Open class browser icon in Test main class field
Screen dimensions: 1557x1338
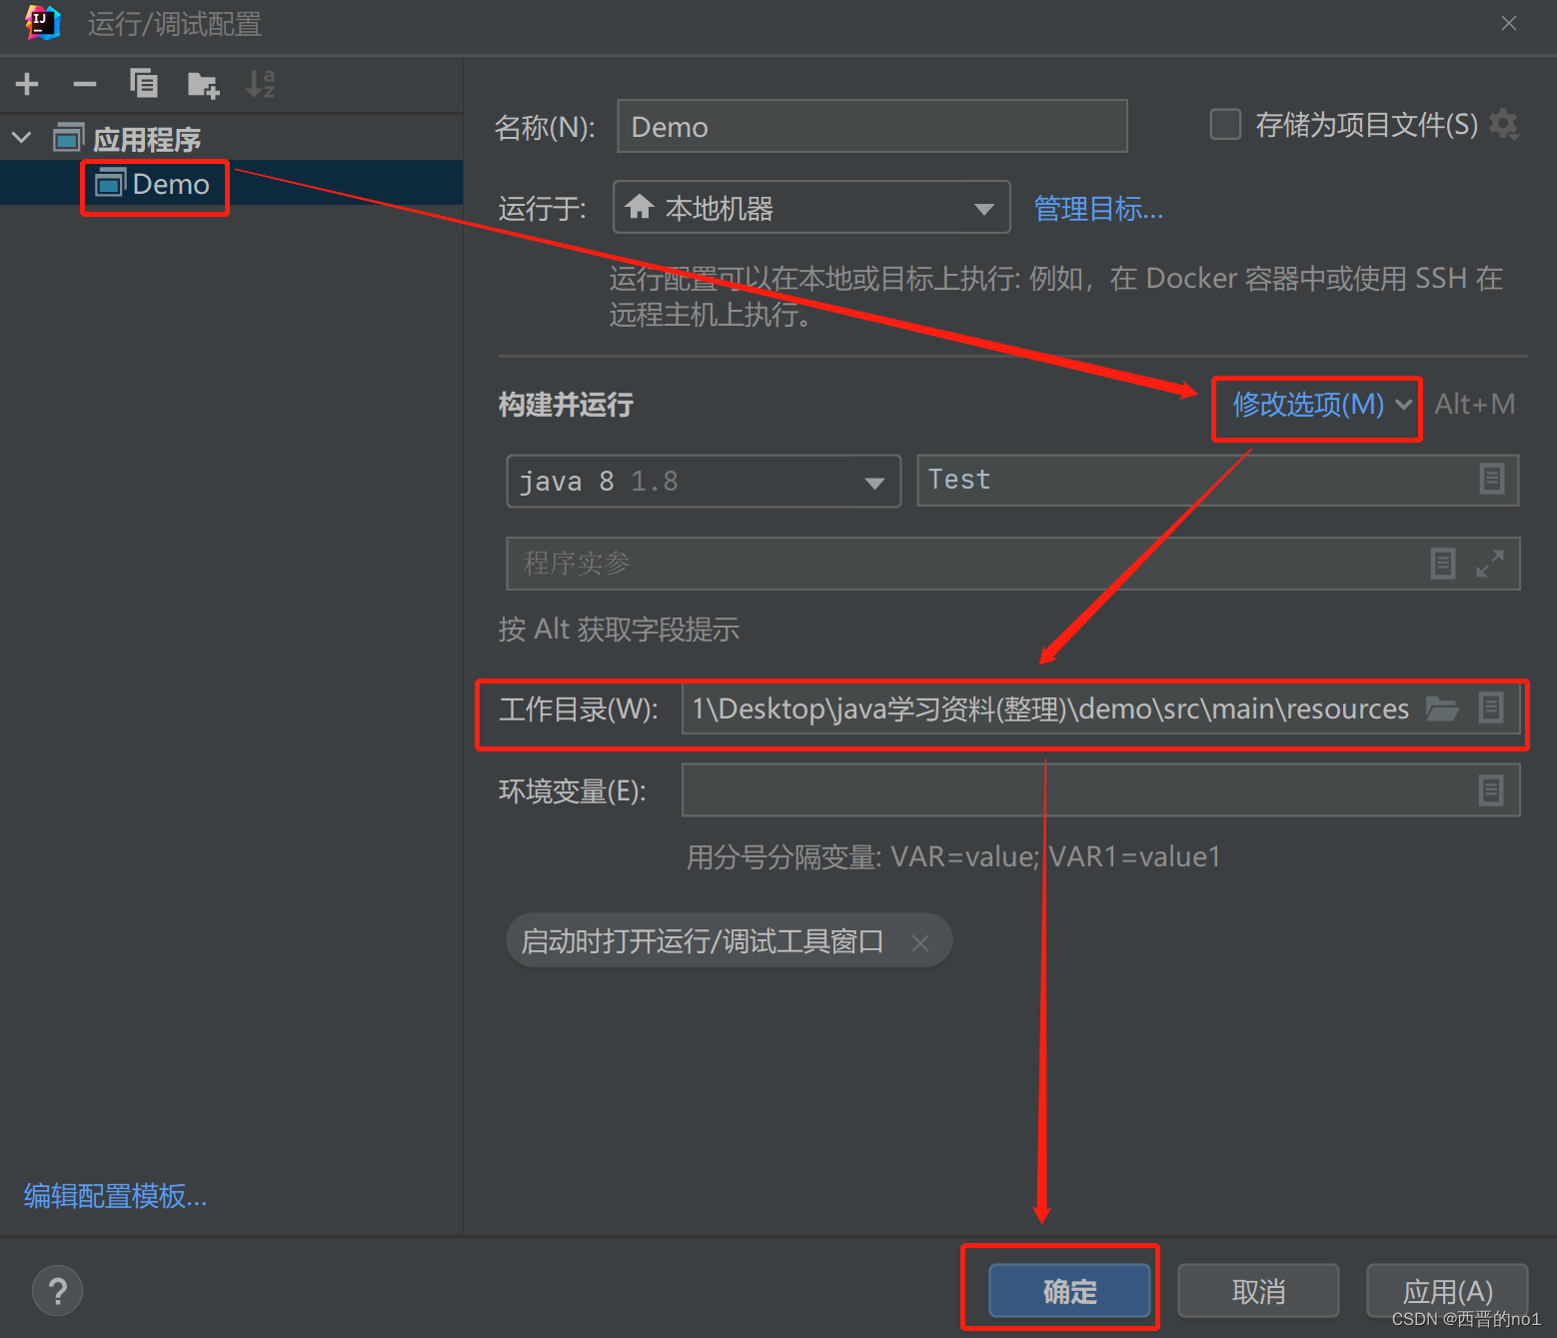point(1492,480)
